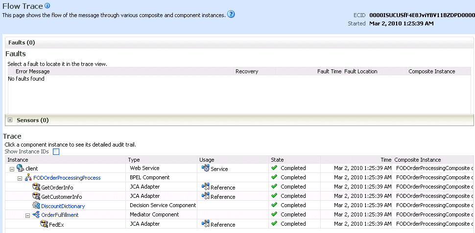This screenshot has height=233, width=475.
Task: Collapse the FODOrderProcessingProcess tree node
Action: click(x=20, y=178)
